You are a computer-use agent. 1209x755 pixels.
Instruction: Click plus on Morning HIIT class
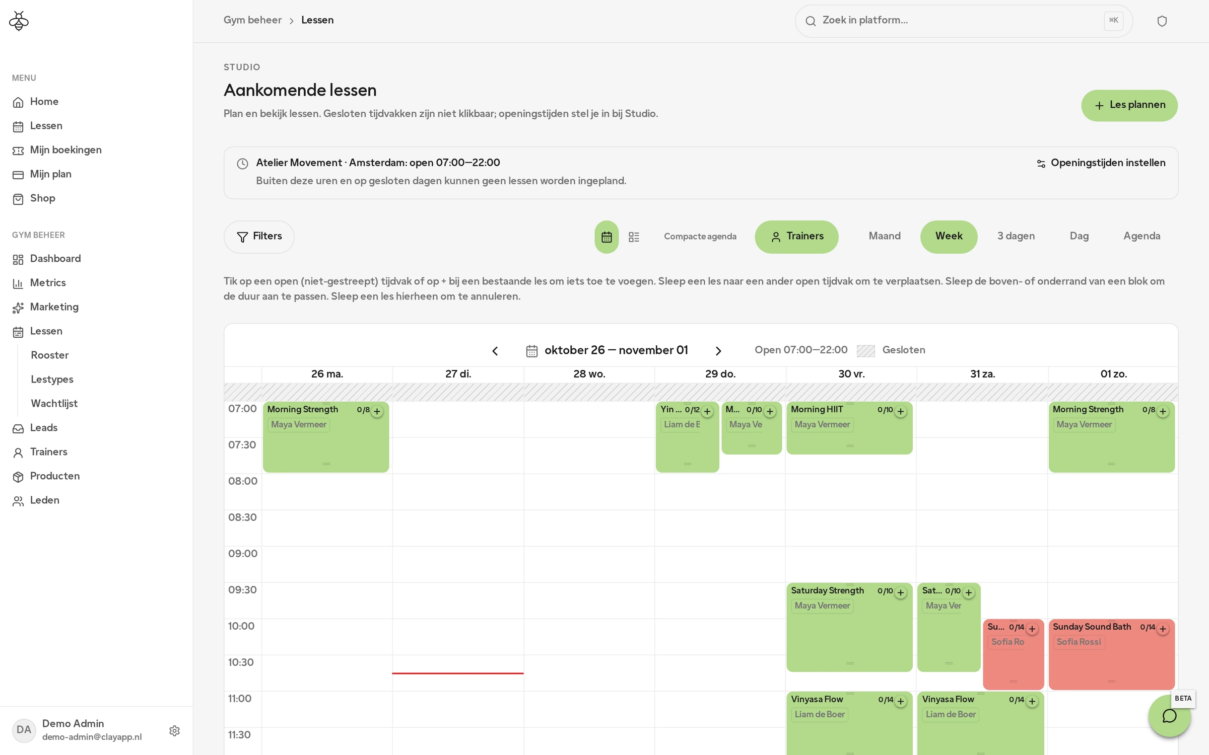(901, 411)
